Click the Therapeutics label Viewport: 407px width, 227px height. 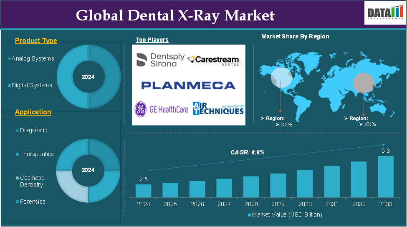point(37,154)
